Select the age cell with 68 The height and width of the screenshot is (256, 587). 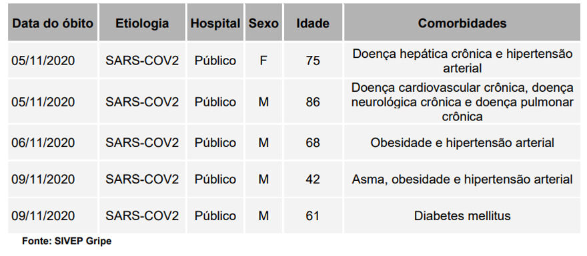pos(313,142)
